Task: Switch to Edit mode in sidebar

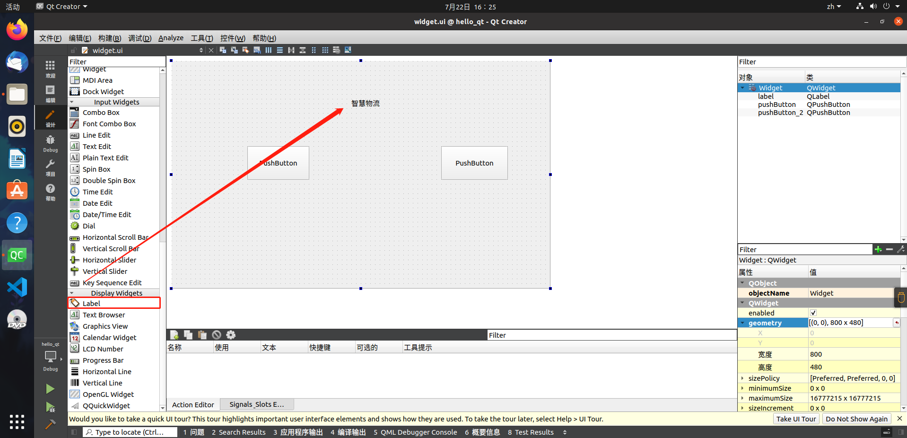Action: (x=50, y=94)
